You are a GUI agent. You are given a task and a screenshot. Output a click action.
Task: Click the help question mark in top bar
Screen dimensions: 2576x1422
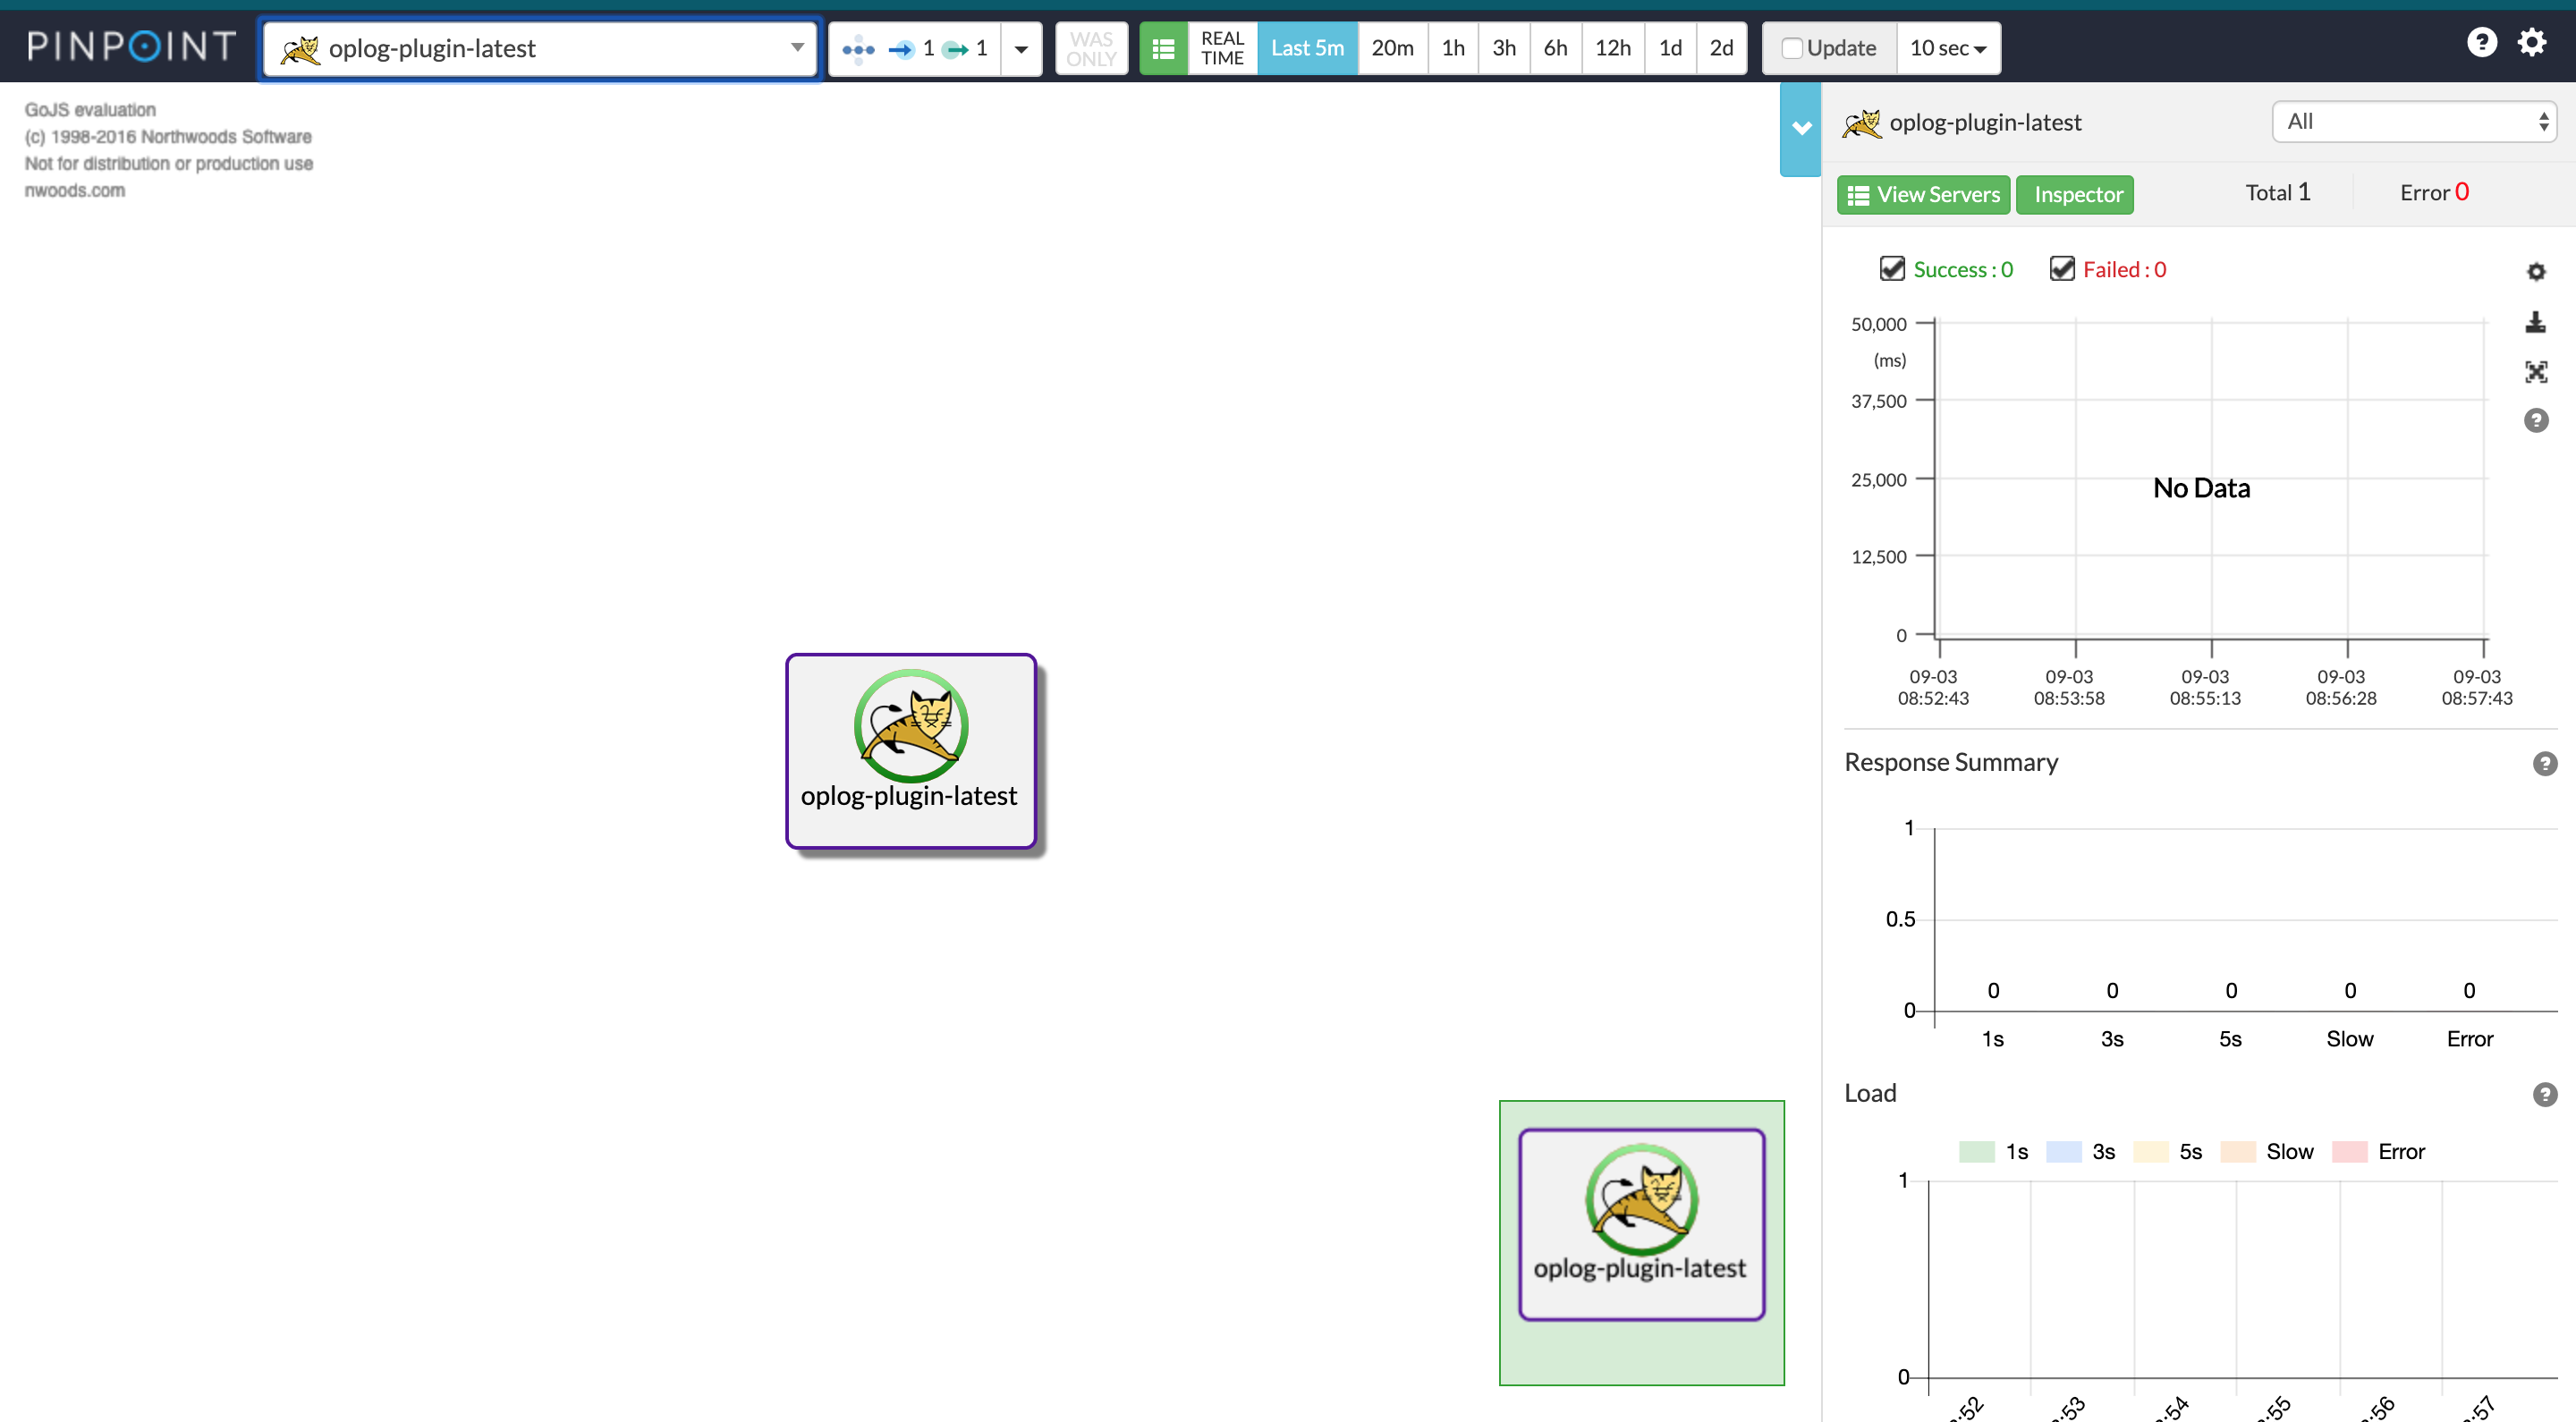[x=2483, y=42]
